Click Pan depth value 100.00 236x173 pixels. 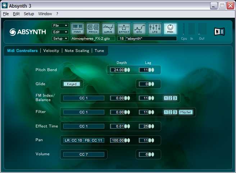(x=117, y=140)
